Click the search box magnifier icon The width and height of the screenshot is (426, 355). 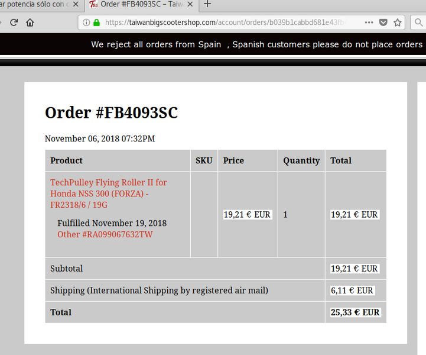click(x=420, y=22)
